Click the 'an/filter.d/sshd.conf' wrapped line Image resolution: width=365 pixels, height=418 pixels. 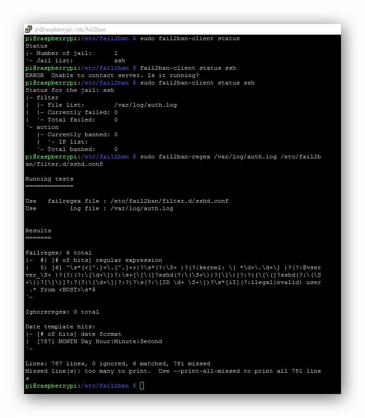pos(64,164)
